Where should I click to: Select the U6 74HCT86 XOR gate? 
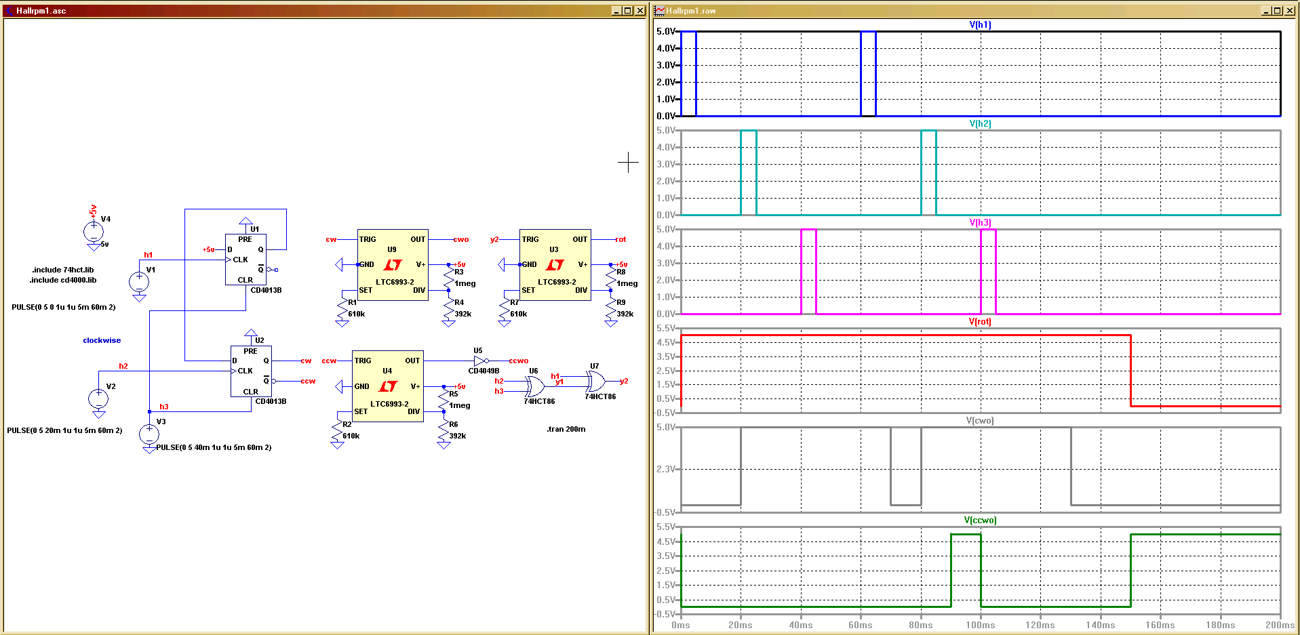[x=534, y=386]
